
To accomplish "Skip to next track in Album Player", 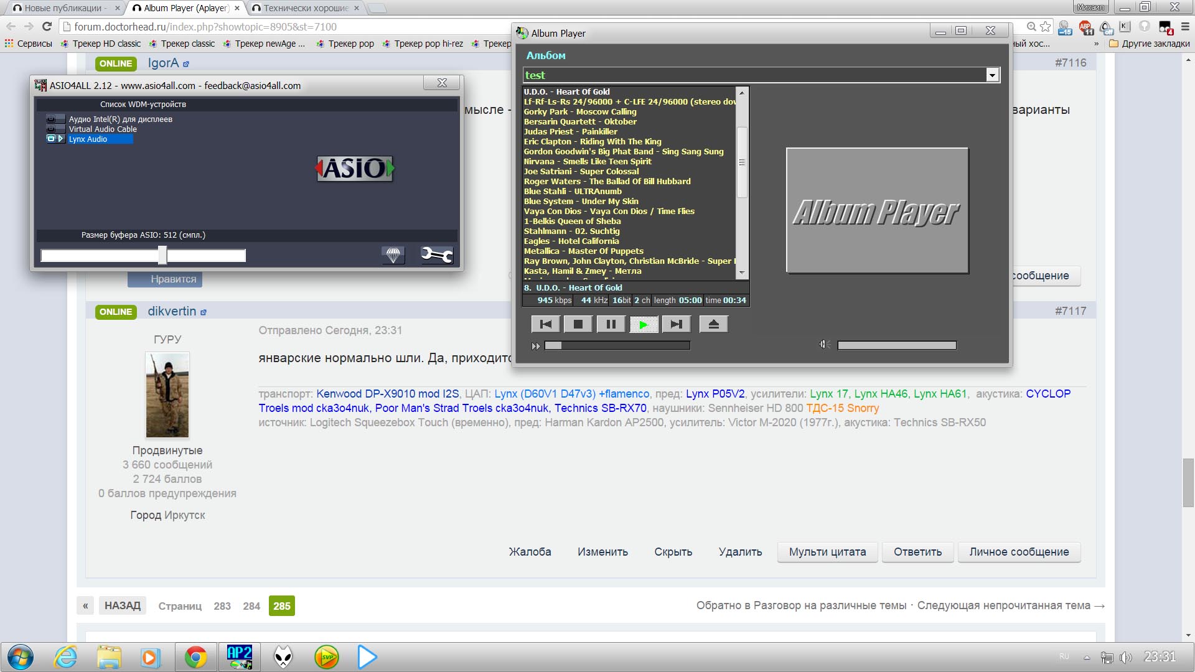I will click(x=677, y=324).
